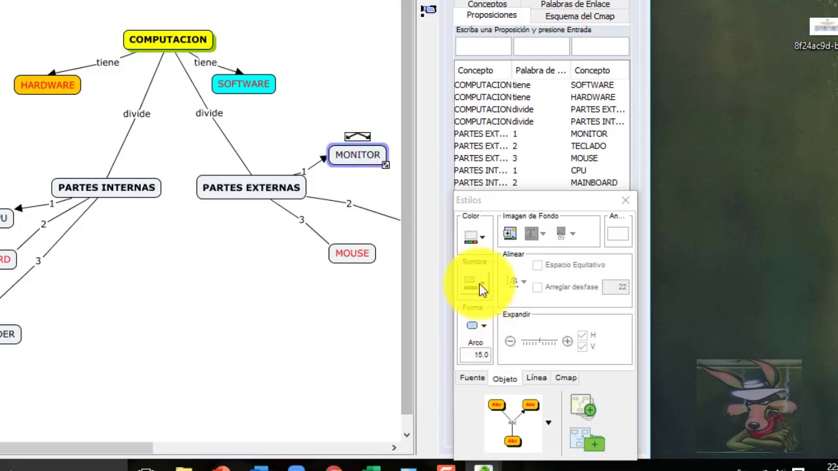This screenshot has height=471, width=838.
Task: Enable the Espacio Equitativo checkbox
Action: [537, 265]
